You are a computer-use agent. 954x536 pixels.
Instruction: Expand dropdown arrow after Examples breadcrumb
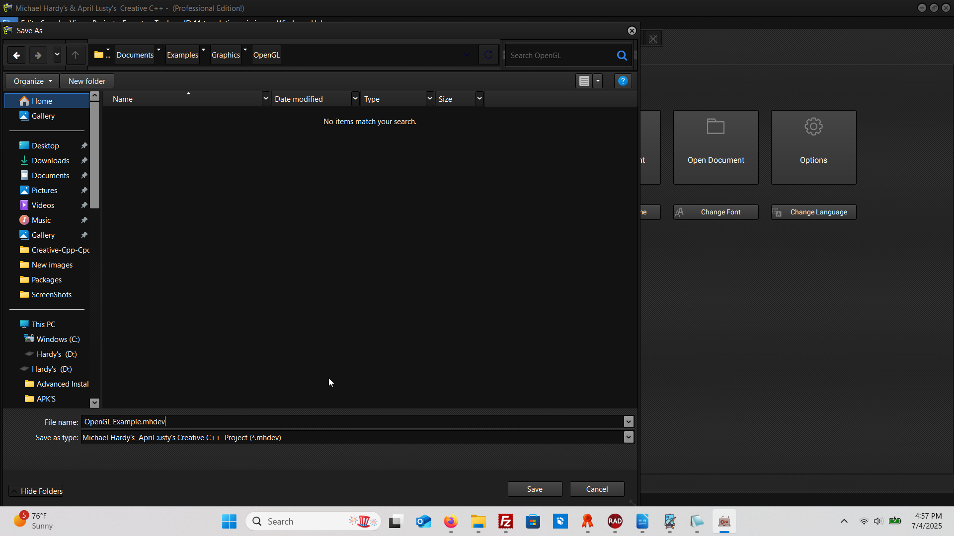point(204,50)
